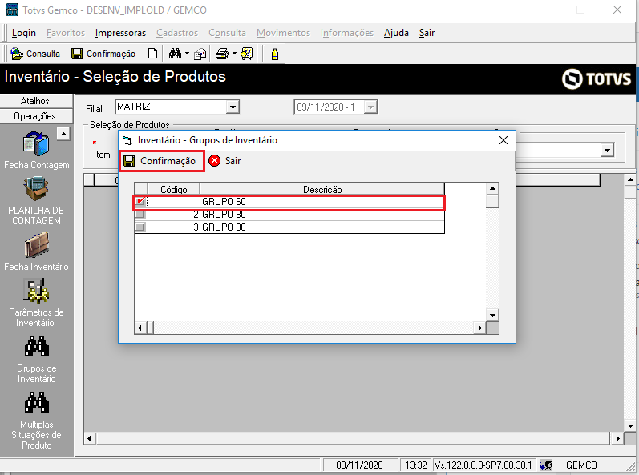639x475 pixels.
Task: Open the Parâmetros de Inventário icon
Action: (36, 291)
